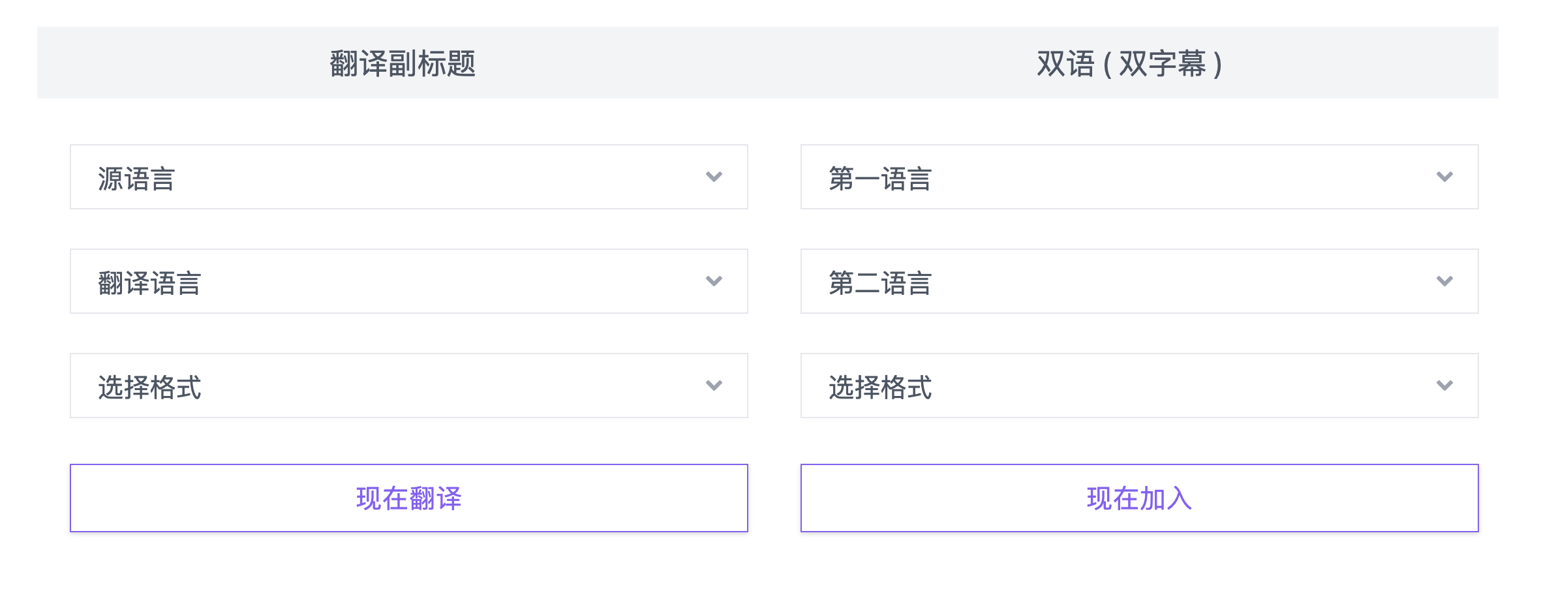Open the 第一语言 first language dropdown
1541x591 pixels.
point(1139,177)
